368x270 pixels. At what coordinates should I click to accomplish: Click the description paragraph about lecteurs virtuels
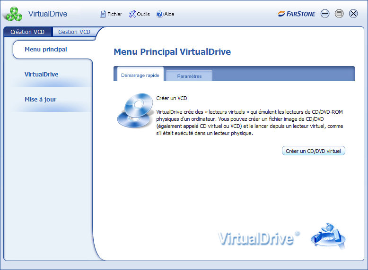coord(249,122)
